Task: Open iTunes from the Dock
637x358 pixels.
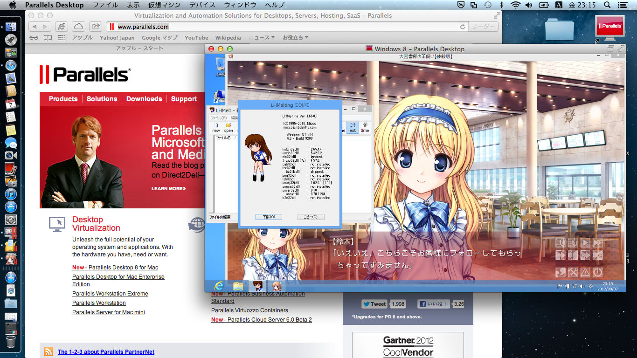Action: 11,194
